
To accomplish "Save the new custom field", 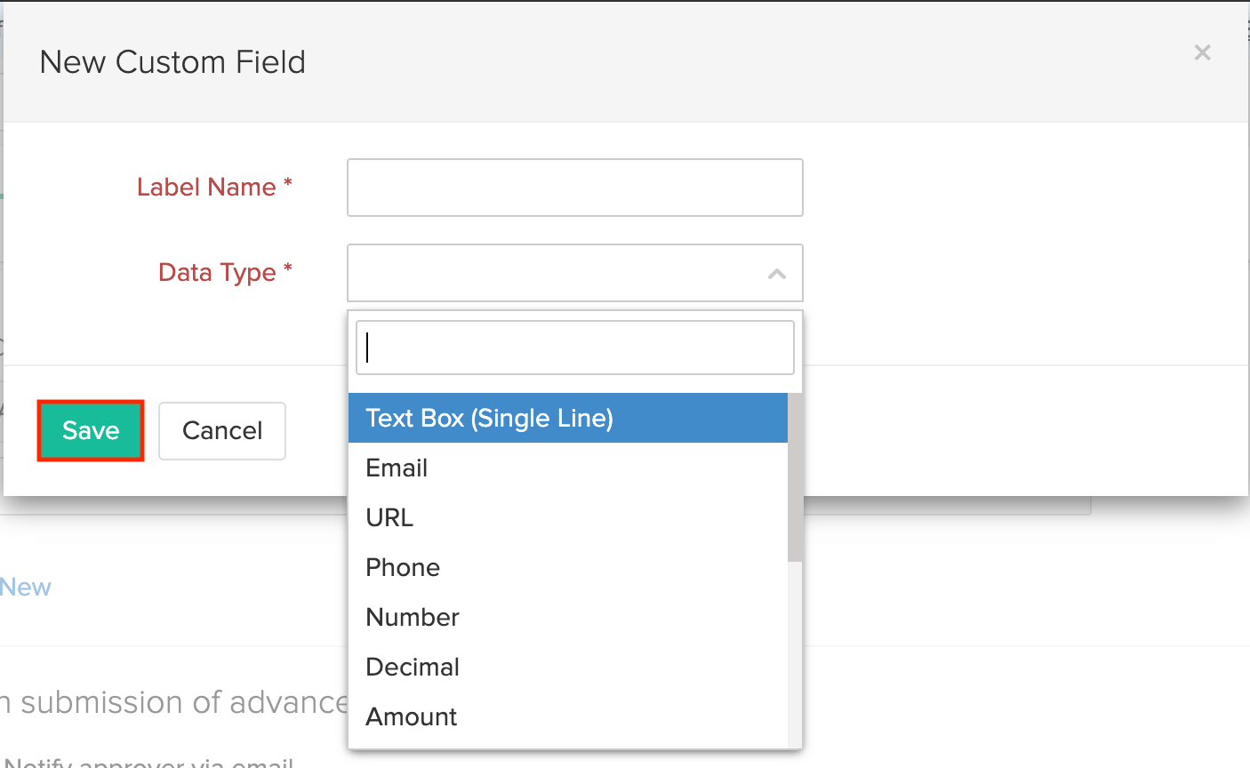I will pos(91,431).
